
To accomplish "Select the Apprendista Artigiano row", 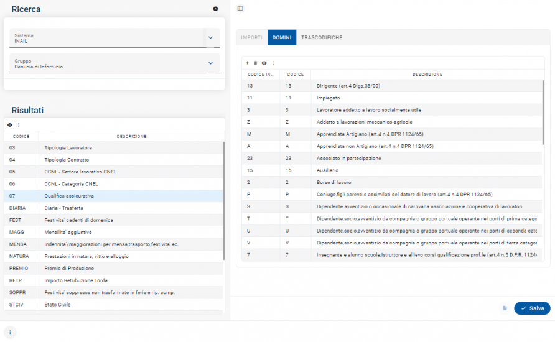I will click(392, 134).
